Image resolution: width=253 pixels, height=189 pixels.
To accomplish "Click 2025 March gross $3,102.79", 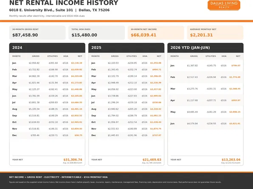I will tap(113, 76).
